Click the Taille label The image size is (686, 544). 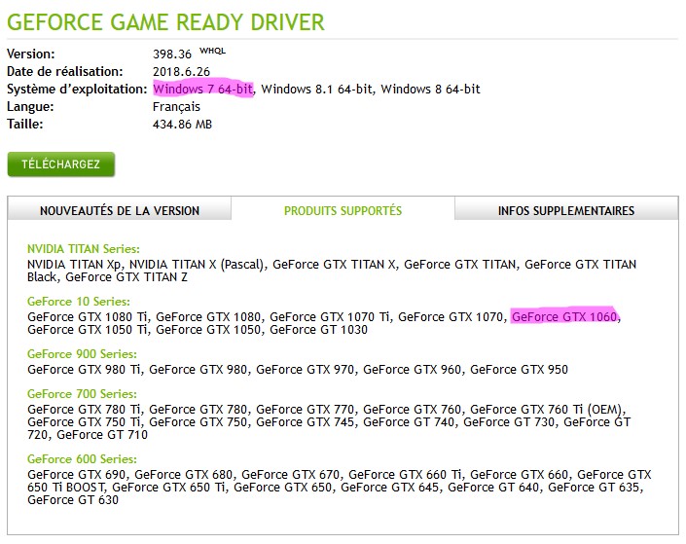click(x=25, y=125)
